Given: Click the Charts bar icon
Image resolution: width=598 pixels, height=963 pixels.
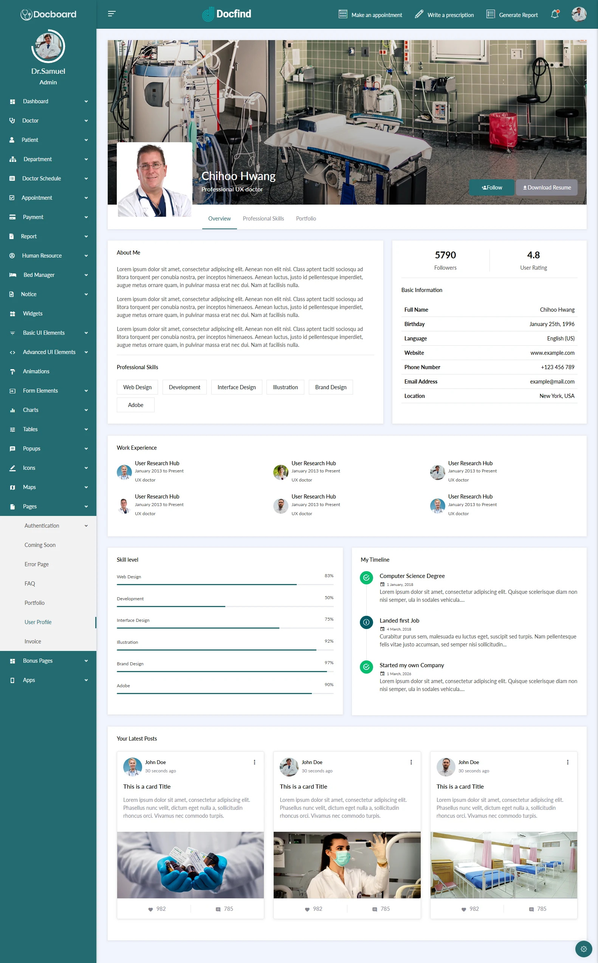Looking at the screenshot, I should tap(12, 410).
